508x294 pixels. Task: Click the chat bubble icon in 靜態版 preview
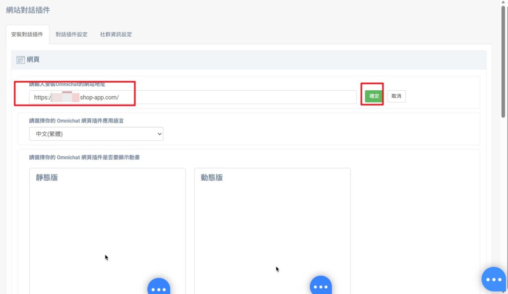[x=159, y=288]
